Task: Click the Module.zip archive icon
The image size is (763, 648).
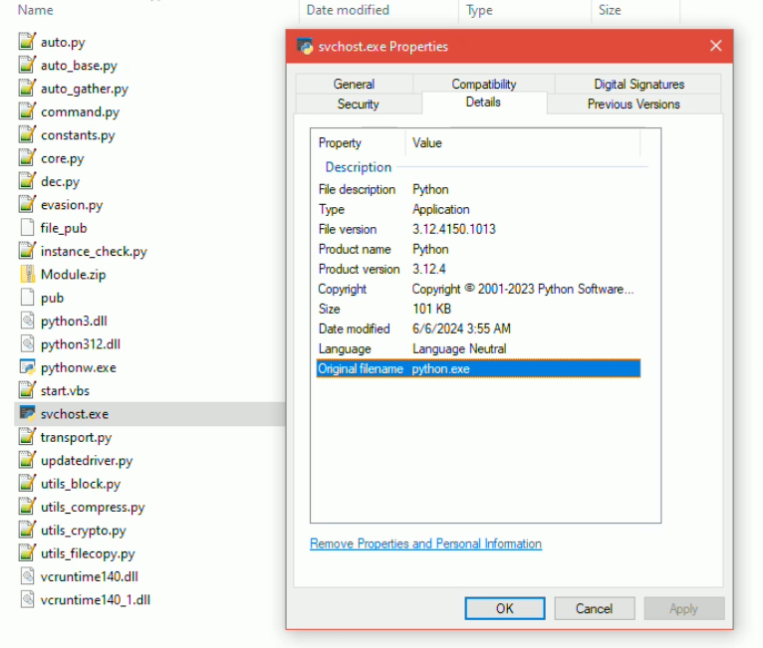Action: tap(28, 274)
